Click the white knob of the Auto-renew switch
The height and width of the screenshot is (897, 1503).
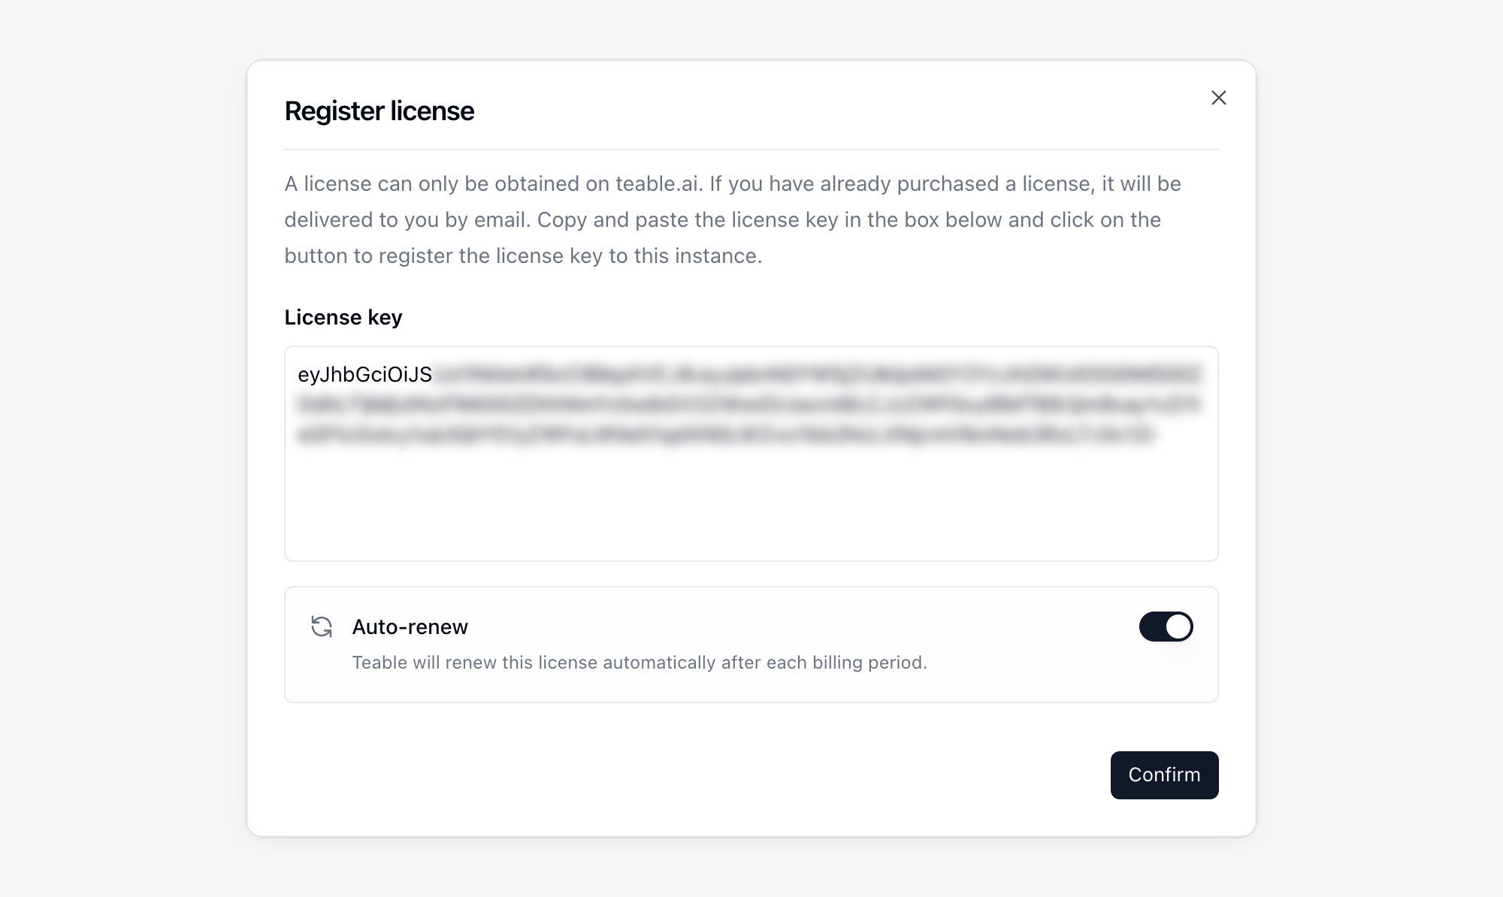tap(1178, 627)
